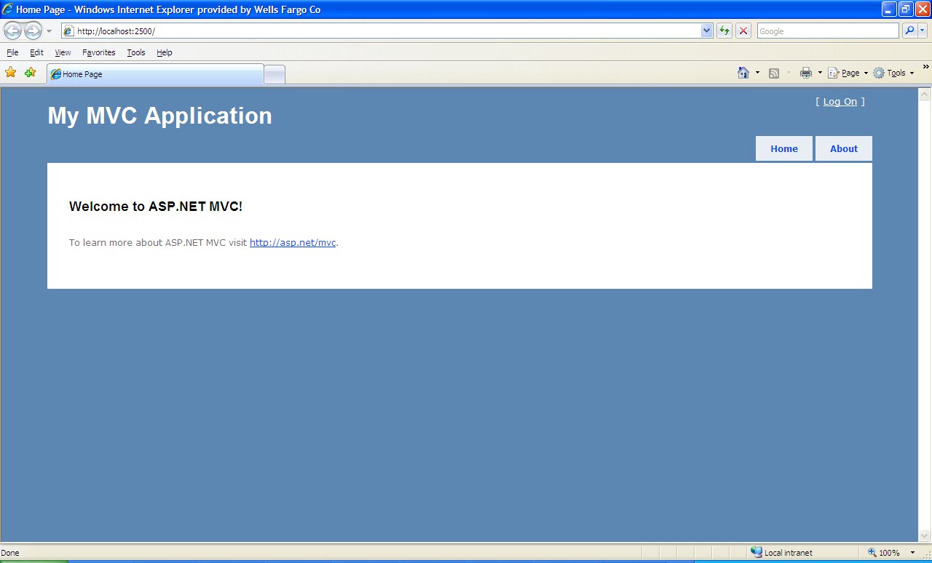The height and width of the screenshot is (563, 932).
Task: Open a new blank tab
Action: tap(275, 74)
